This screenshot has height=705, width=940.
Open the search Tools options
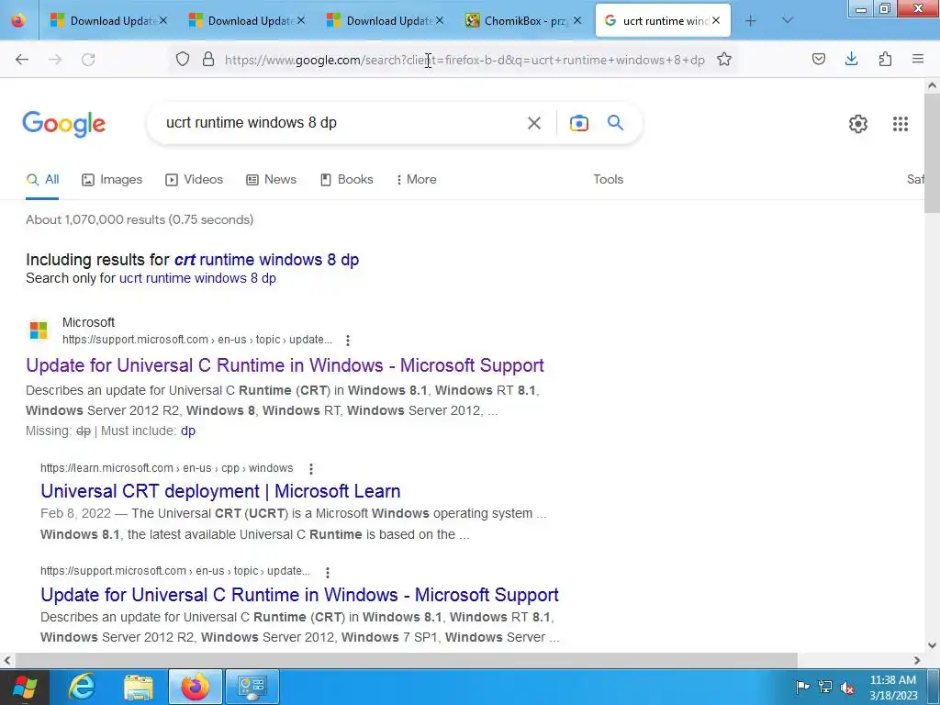[x=608, y=179]
